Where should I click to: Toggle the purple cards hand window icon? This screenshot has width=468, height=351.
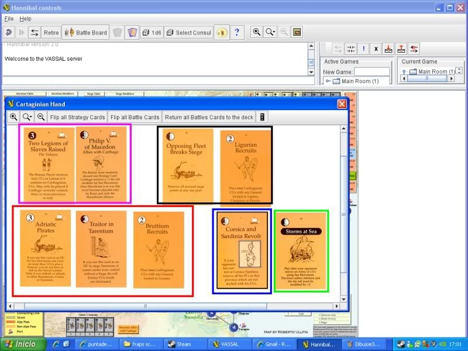(132, 32)
